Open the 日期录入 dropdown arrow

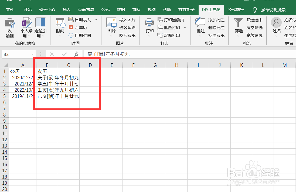96,20
